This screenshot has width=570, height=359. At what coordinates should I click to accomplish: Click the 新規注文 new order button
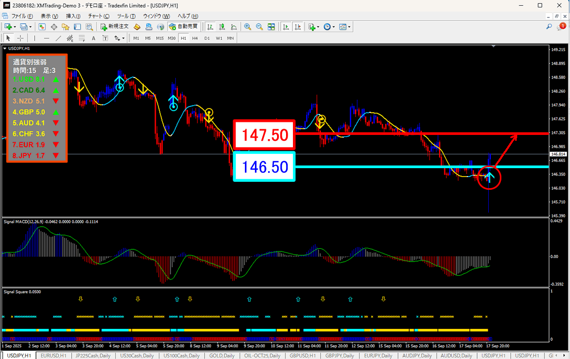(x=115, y=26)
